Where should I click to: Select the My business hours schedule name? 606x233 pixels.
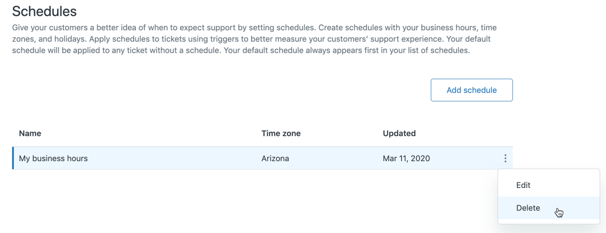tap(53, 158)
